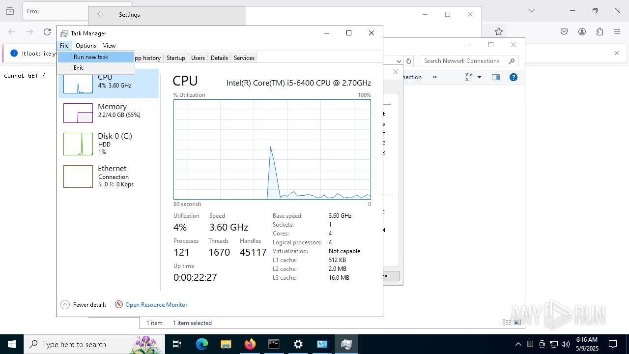
Task: Select the Disk 0 (C:) graph thumbnail
Action: pyautogui.click(x=78, y=144)
